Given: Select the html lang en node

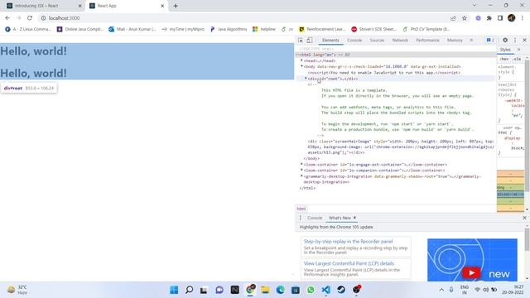Looking at the screenshot, I should [396, 55].
